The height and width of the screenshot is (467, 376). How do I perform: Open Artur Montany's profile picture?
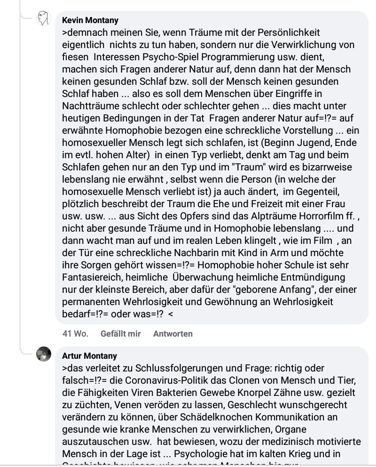44,354
